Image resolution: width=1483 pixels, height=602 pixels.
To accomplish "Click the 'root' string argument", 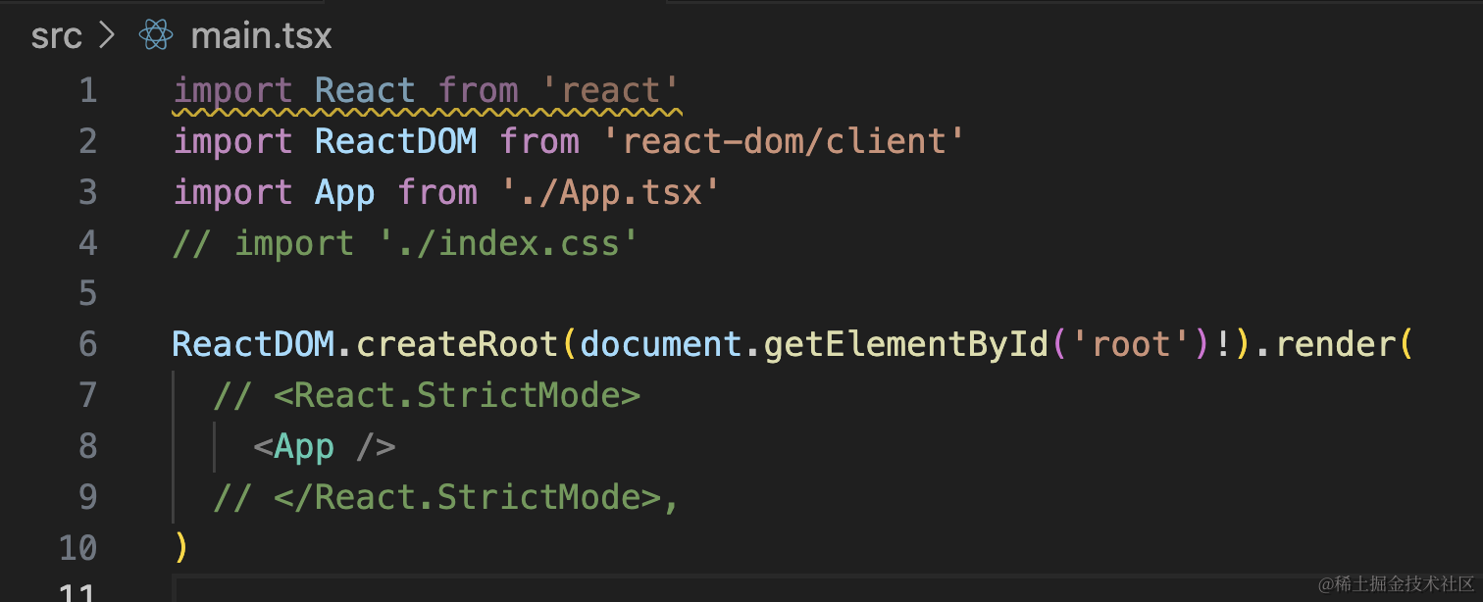I will tap(1131, 344).
